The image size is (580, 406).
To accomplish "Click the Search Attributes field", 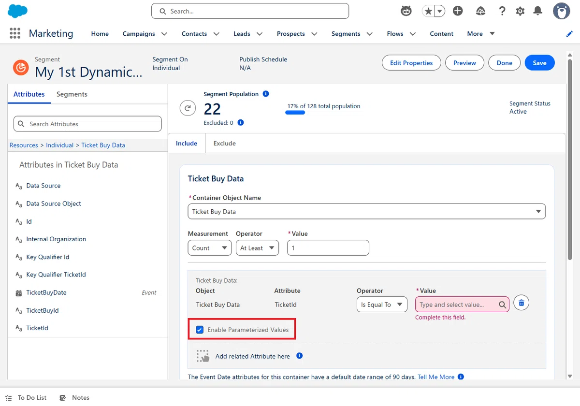I will tap(87, 124).
